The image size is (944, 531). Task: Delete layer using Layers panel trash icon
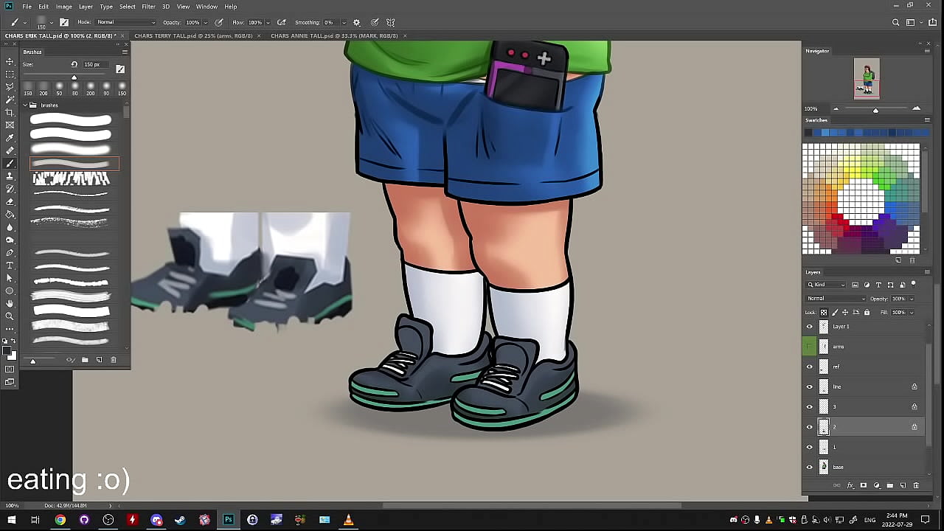916,485
